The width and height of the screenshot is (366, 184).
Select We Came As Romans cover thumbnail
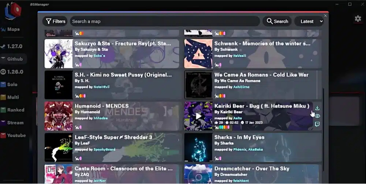coord(198,85)
